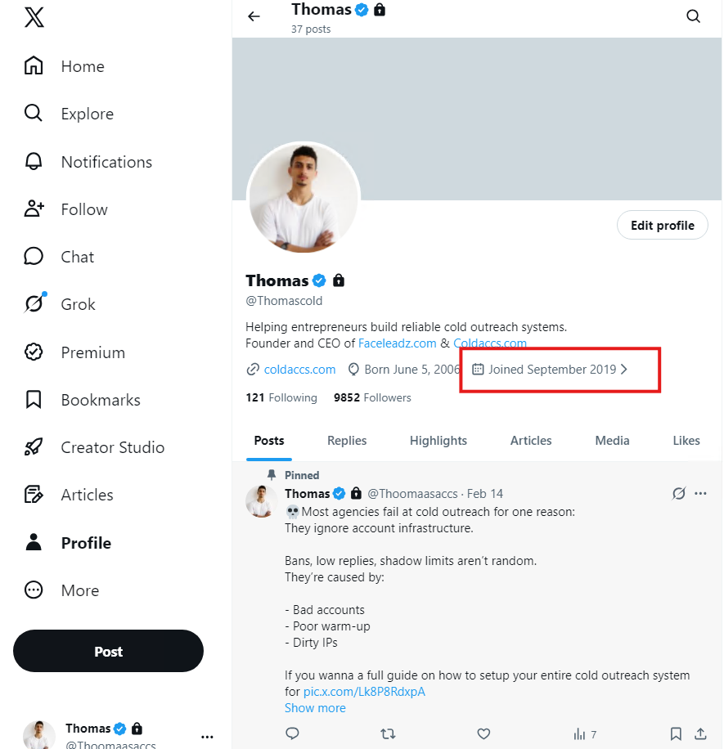Bookmark the pinned post
Image resolution: width=724 pixels, height=749 pixels.
pos(676,733)
